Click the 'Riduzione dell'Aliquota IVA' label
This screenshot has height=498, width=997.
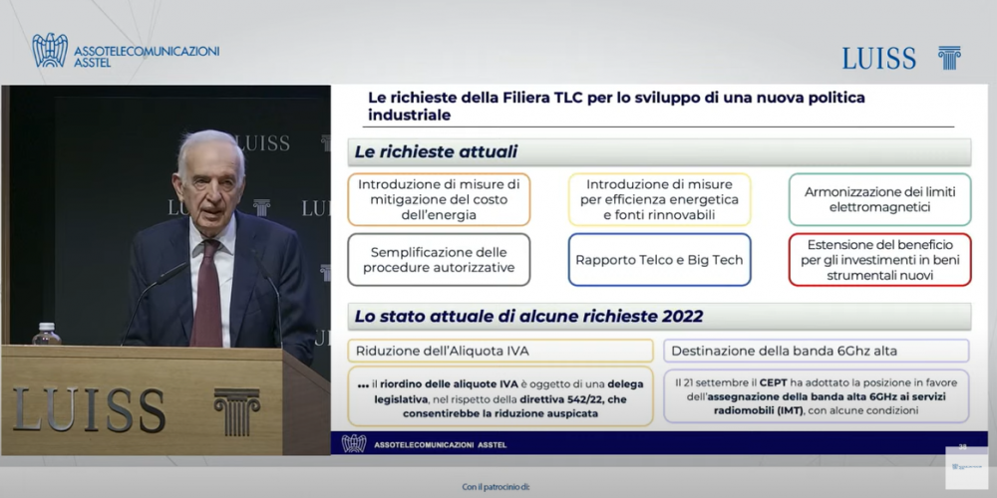click(500, 351)
